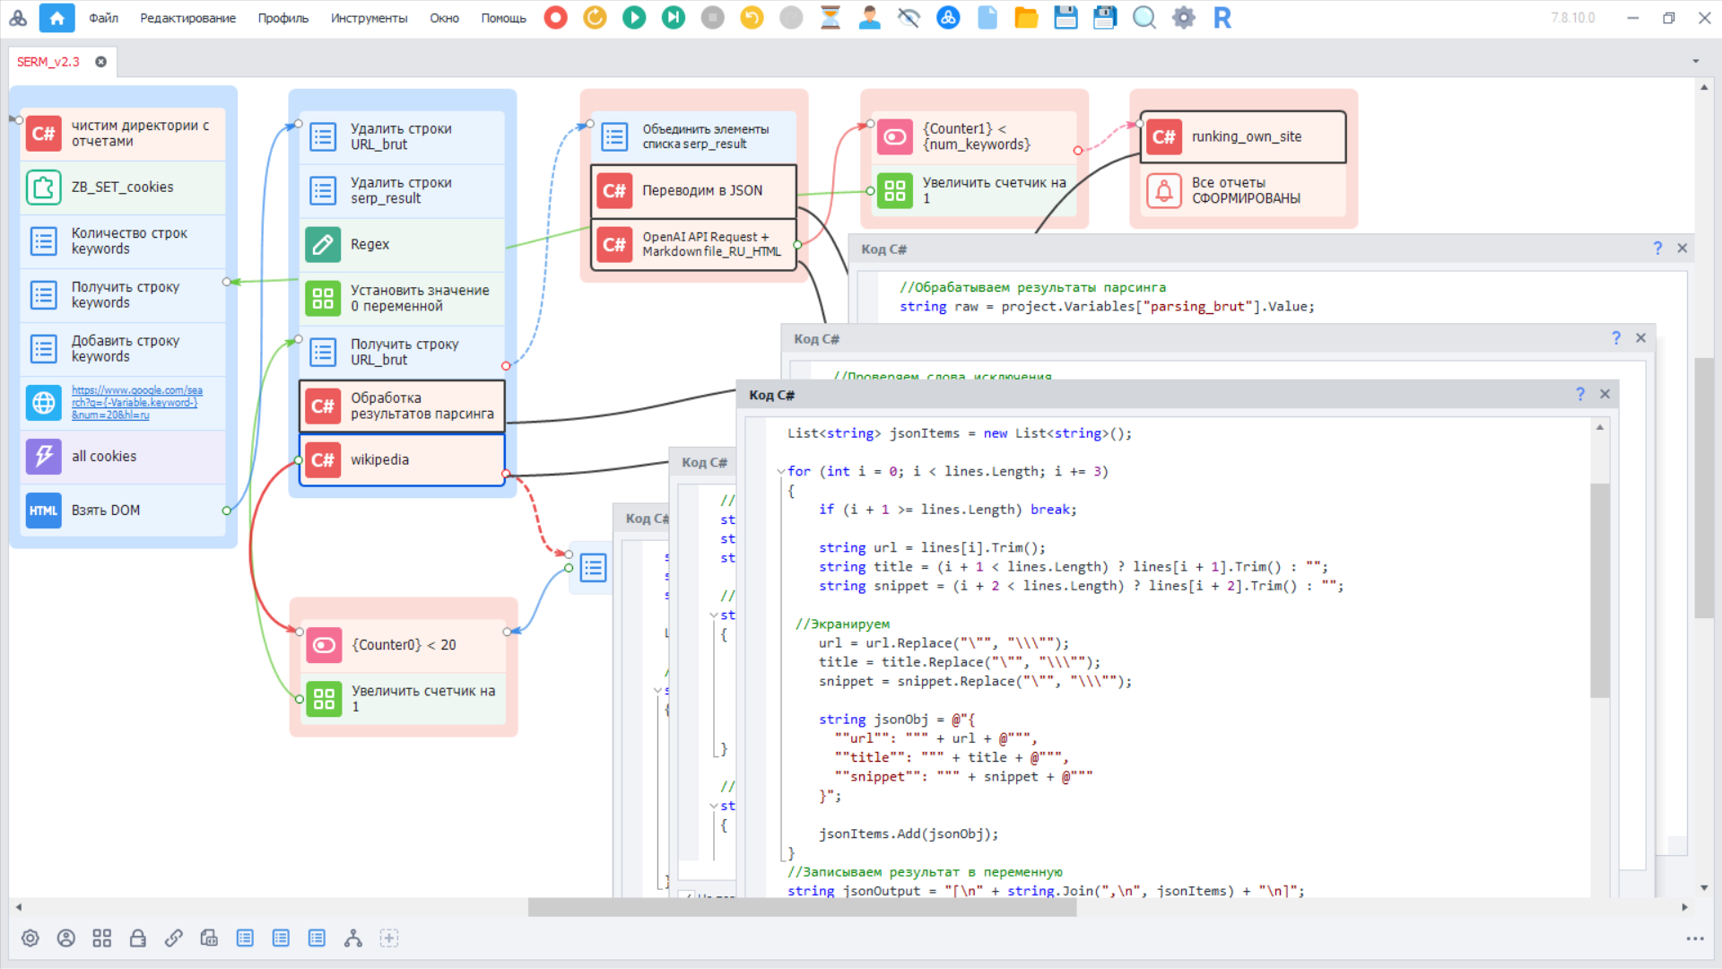Image resolution: width=1722 pixels, height=969 pixels.
Task: Click the three-dots icon at bottom right
Action: (1695, 938)
